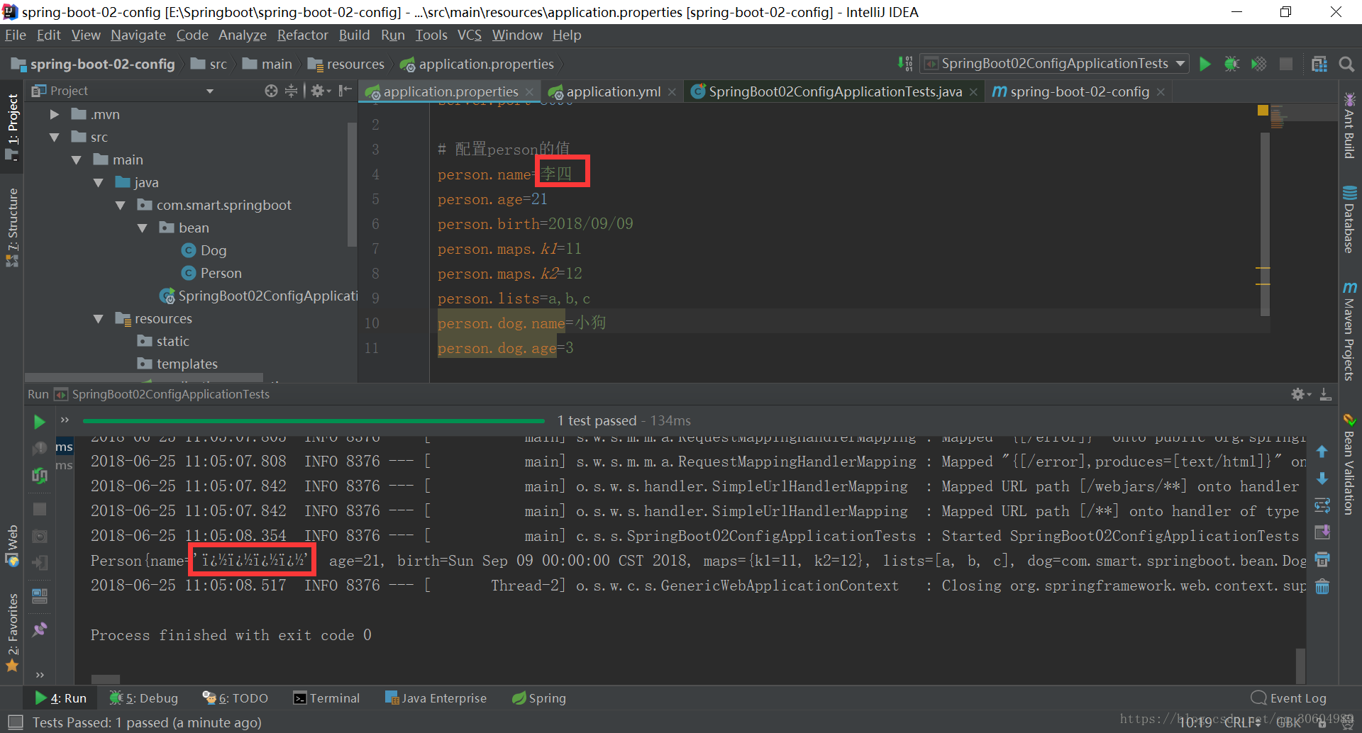
Task: Close the application.properties tab
Action: (529, 92)
